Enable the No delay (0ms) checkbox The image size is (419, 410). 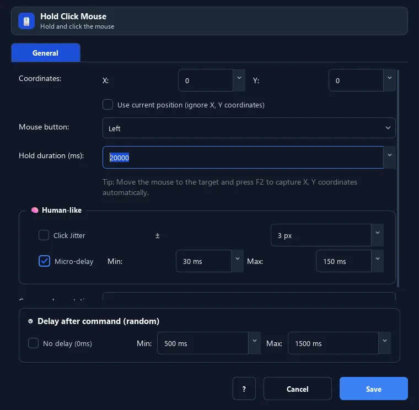[x=34, y=343]
